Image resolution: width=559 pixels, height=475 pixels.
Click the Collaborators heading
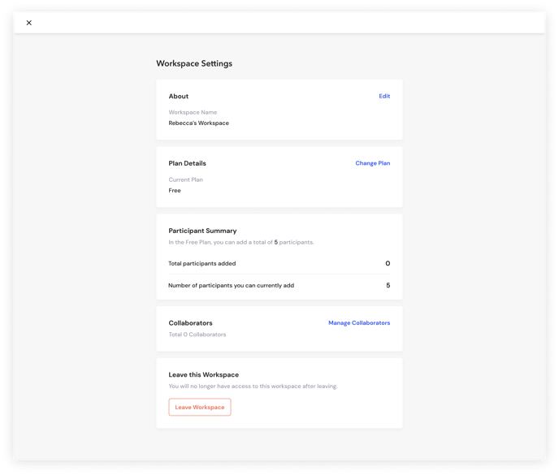coord(190,323)
